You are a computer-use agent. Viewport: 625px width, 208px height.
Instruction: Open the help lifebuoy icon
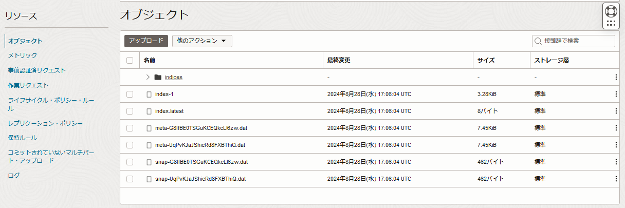611,11
